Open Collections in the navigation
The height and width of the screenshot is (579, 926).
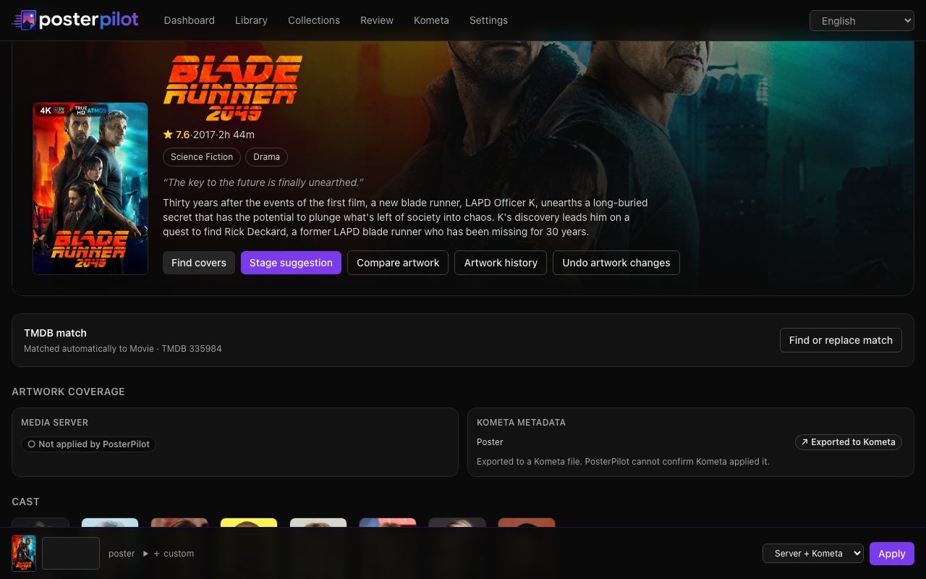pos(314,20)
